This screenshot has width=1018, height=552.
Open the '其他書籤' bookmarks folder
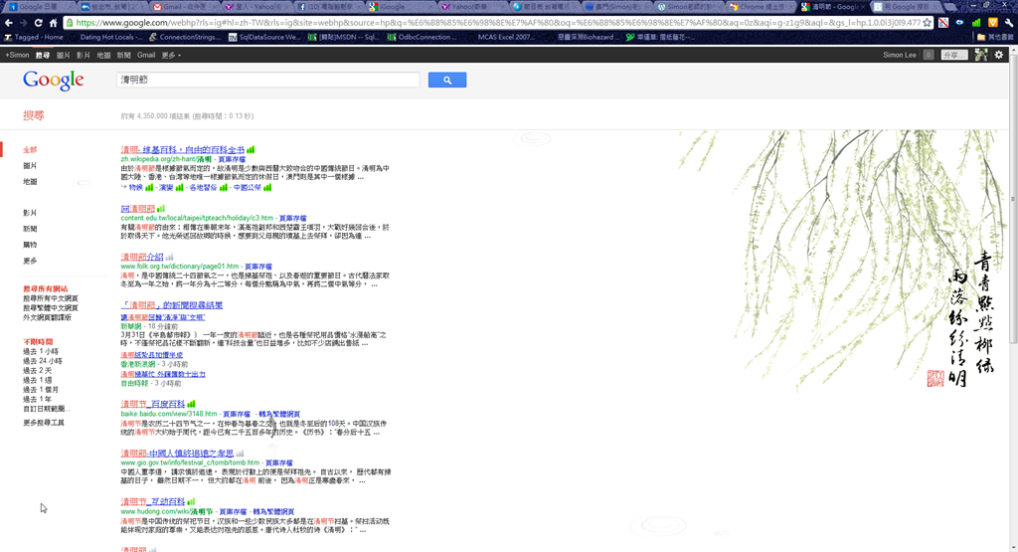pyautogui.click(x=995, y=37)
